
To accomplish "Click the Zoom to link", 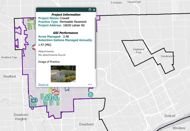I will click(43, 84).
